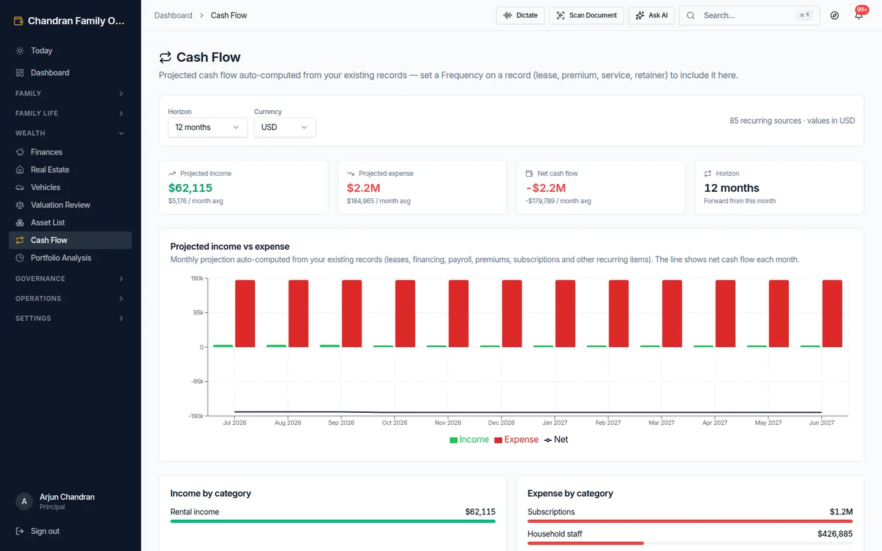The height and width of the screenshot is (551, 882).
Task: Open Finances page from sidebar
Action: point(70,152)
